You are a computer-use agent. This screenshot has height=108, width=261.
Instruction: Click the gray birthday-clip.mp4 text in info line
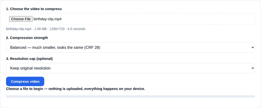tap(19, 29)
